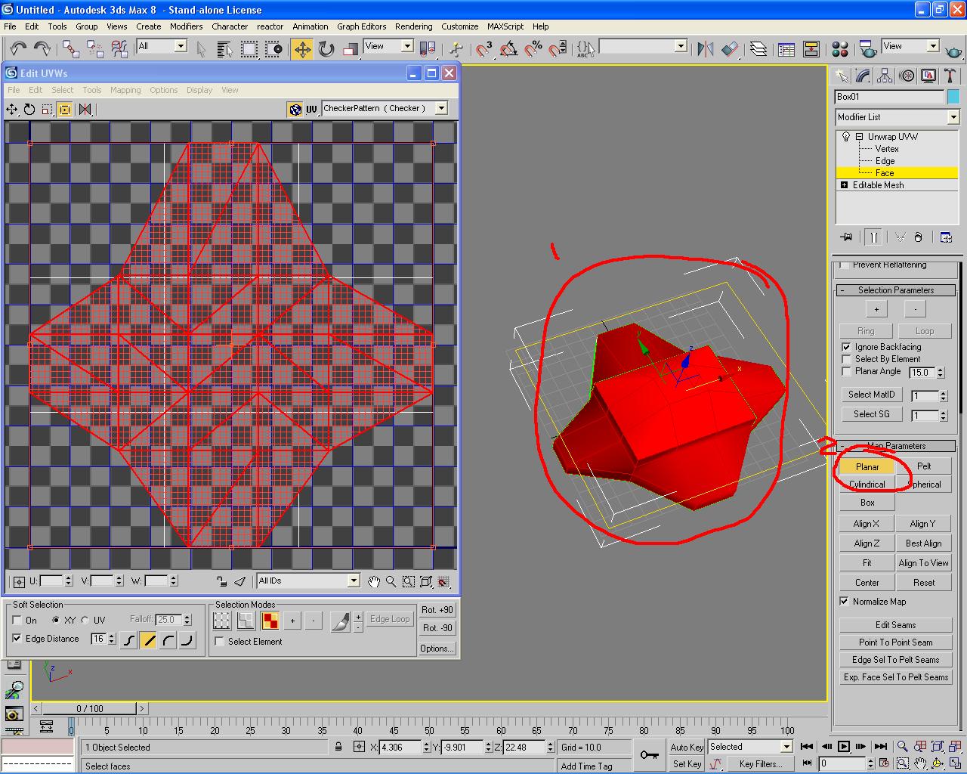Open the CheckerPattern texture dropdown
The height and width of the screenshot is (774, 967).
click(385, 109)
